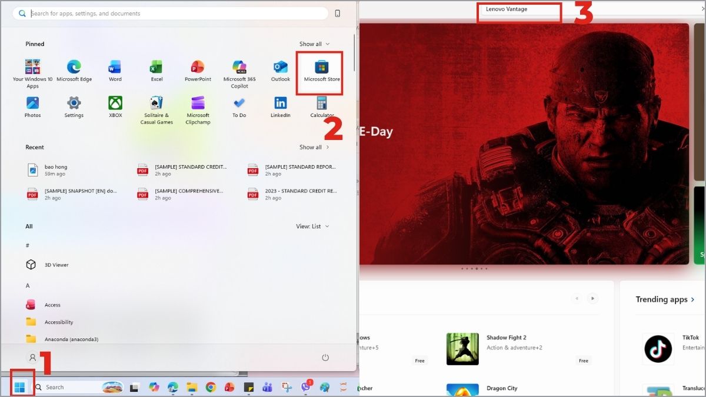Click the red hero banner in Microsoft Store
The image size is (706, 397).
pos(524,144)
